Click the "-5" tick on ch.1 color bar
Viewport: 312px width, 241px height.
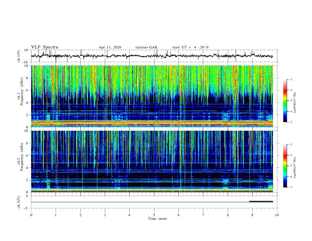(290, 101)
